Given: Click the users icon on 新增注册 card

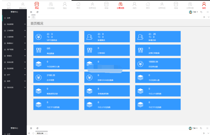Looking at the screenshot, I should (140, 37).
